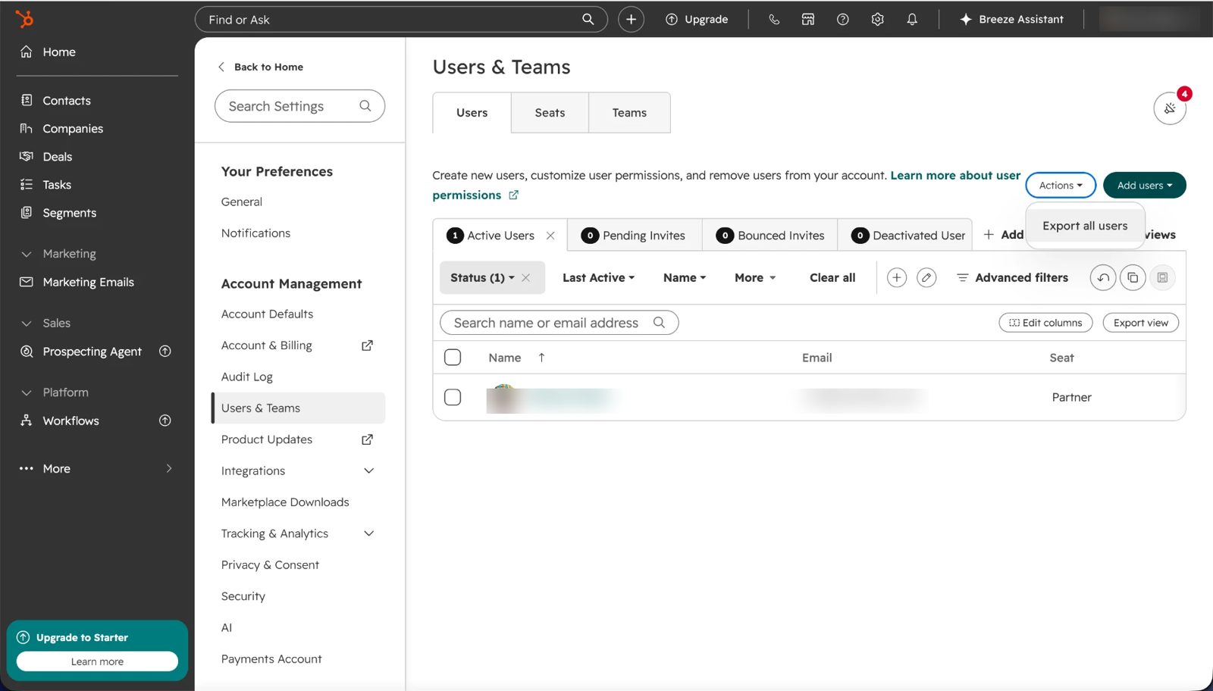Open Companies in the sidebar
1213x691 pixels.
coord(73,128)
